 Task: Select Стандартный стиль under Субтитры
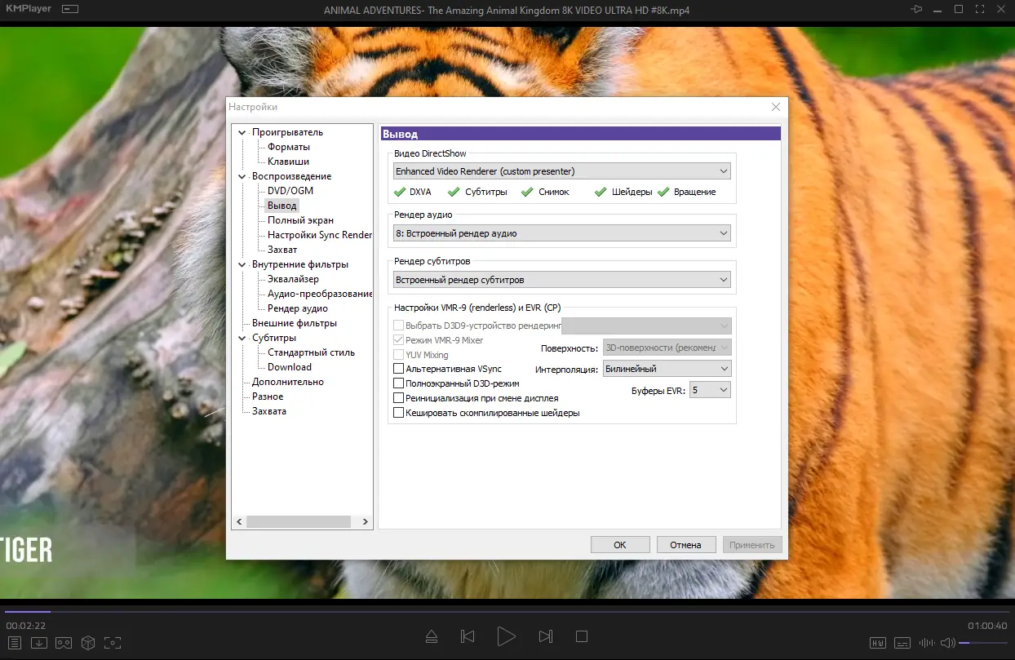(x=311, y=352)
